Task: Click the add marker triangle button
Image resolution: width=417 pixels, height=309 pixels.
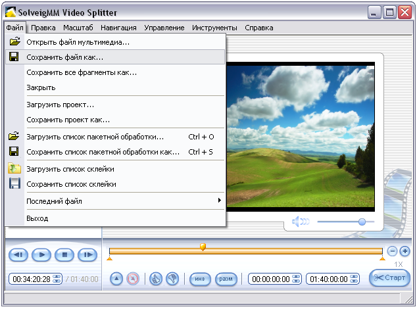Action: tap(116, 279)
